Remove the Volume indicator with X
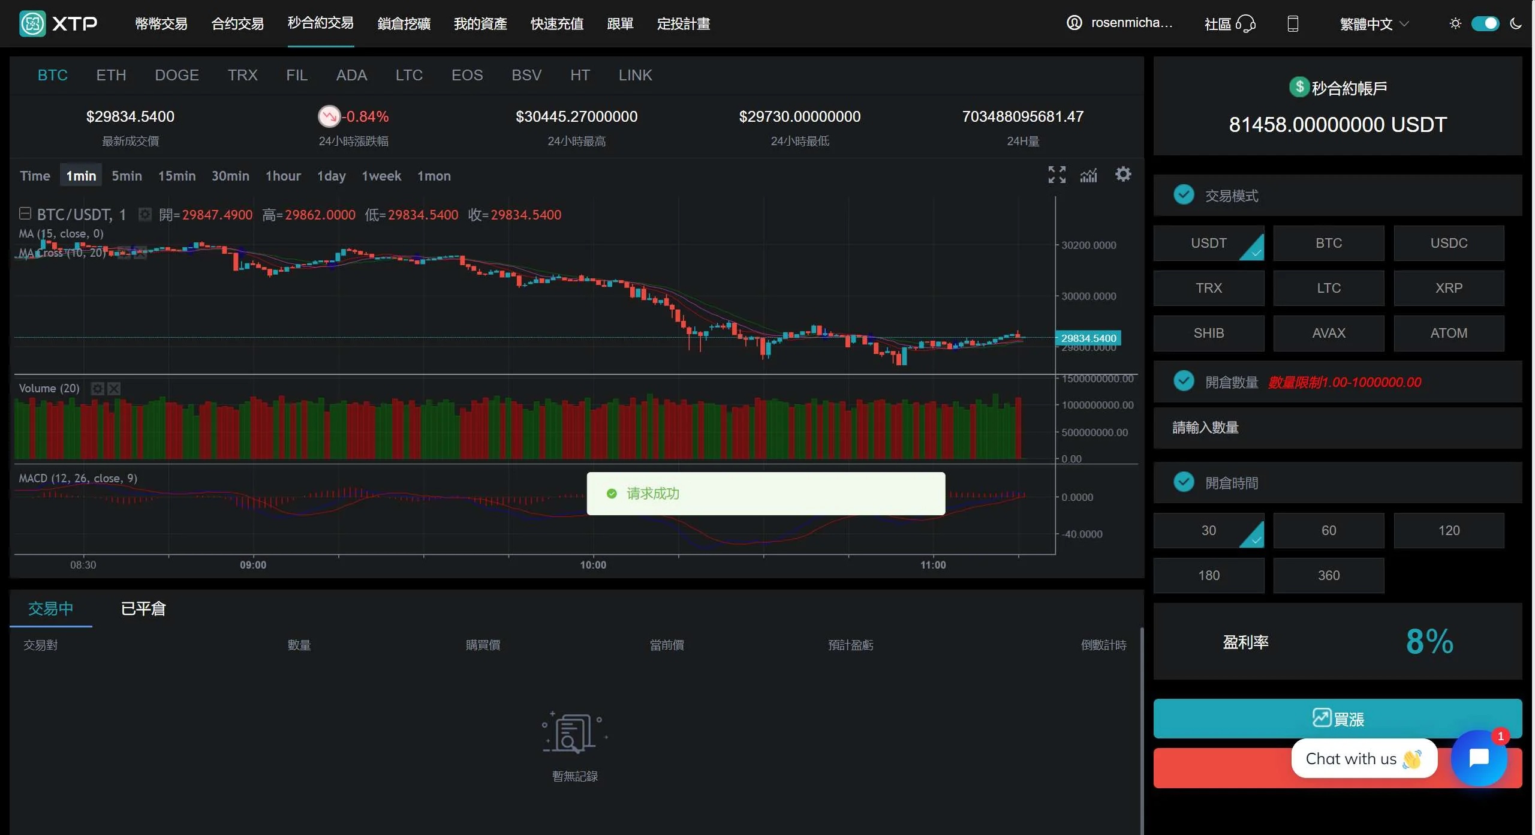The width and height of the screenshot is (1535, 835). 114,389
